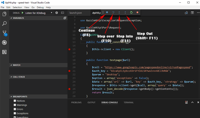Start debugging with green play arrow

click(22, 13)
